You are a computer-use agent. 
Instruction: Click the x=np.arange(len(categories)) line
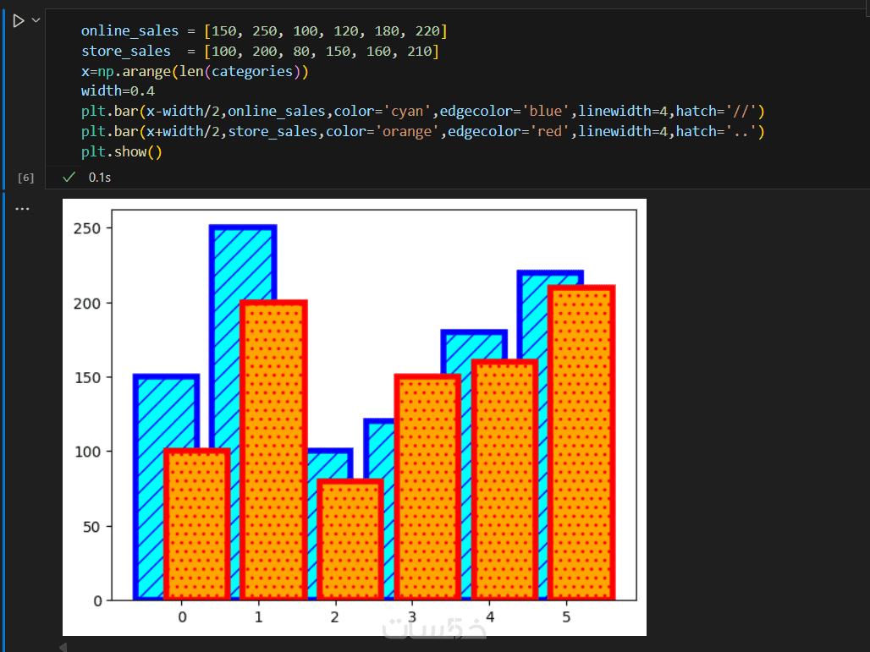[x=195, y=71]
